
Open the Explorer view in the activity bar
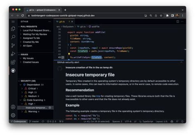[x=13, y=29]
